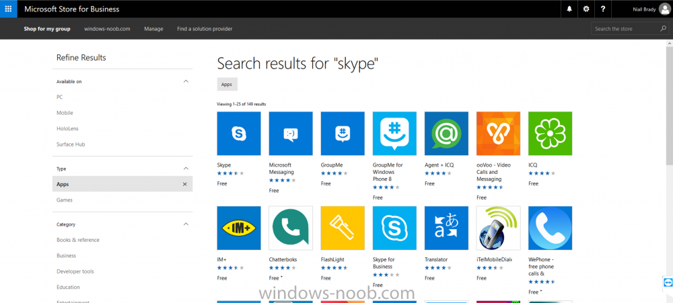Choose the Business category
This screenshot has height=303, width=673.
(66, 256)
